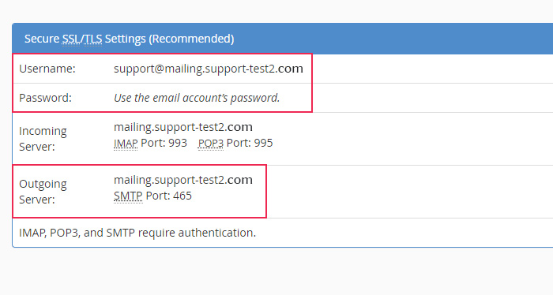Click the POP3 port number 995
The image size is (553, 295).
(x=263, y=143)
